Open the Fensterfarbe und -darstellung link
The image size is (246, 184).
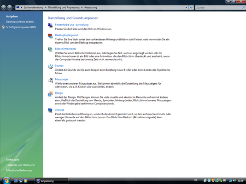[x=72, y=25]
